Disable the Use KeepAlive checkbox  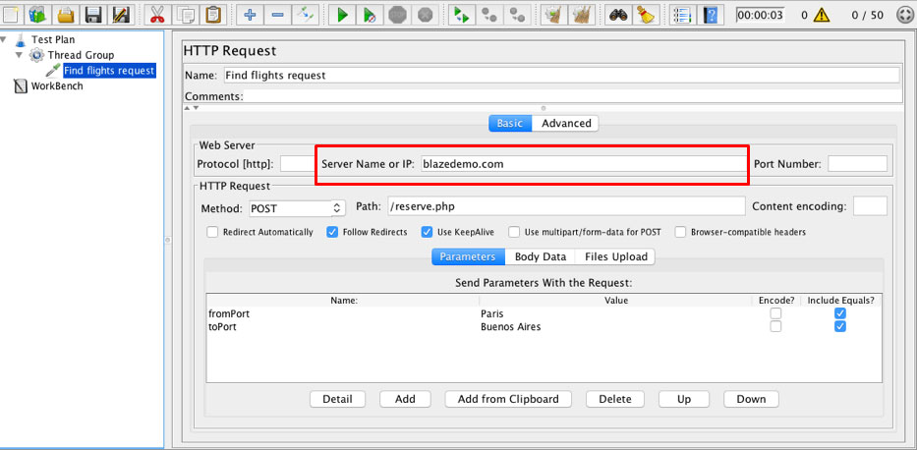pos(427,232)
